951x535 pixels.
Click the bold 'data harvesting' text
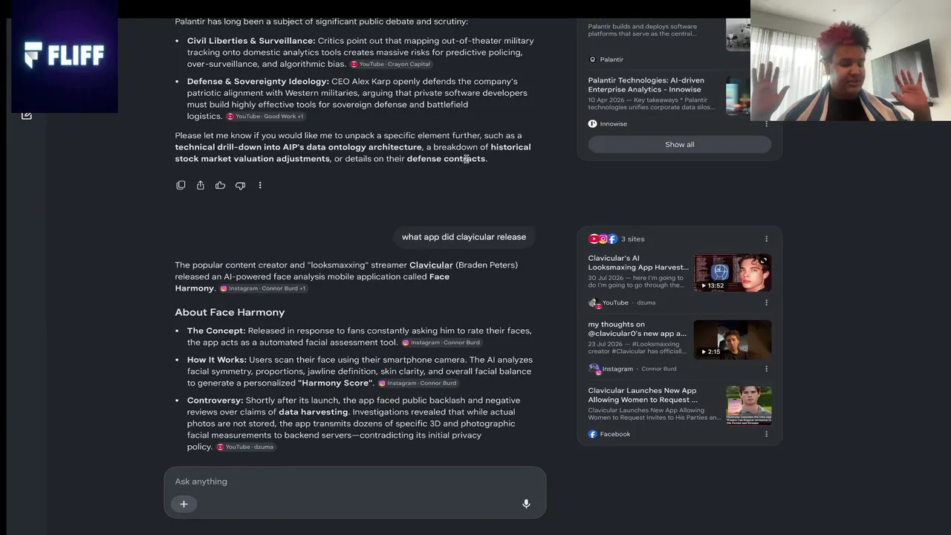(x=314, y=412)
